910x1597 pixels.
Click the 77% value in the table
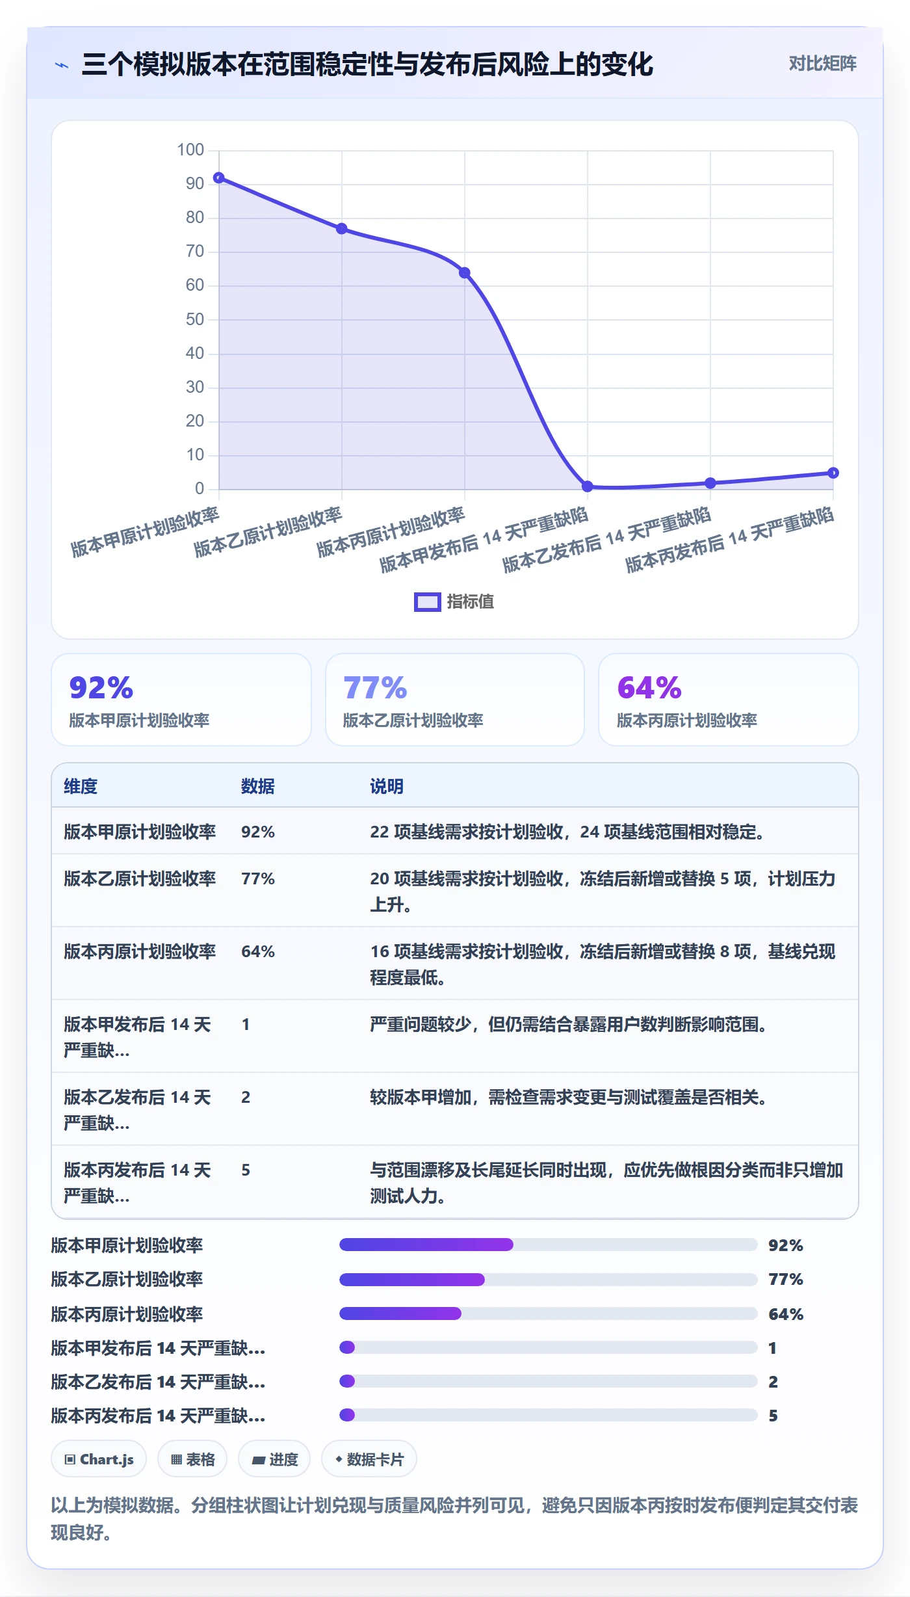(x=258, y=878)
